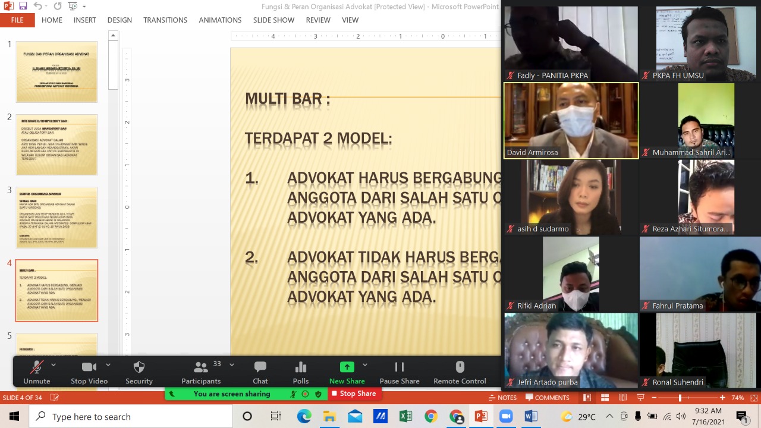Image resolution: width=761 pixels, height=428 pixels.
Task: Stop Video in Zoom toolbar
Action: 89,367
